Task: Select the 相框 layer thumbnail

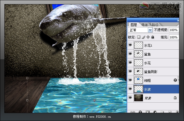Action: [x=139, y=80]
